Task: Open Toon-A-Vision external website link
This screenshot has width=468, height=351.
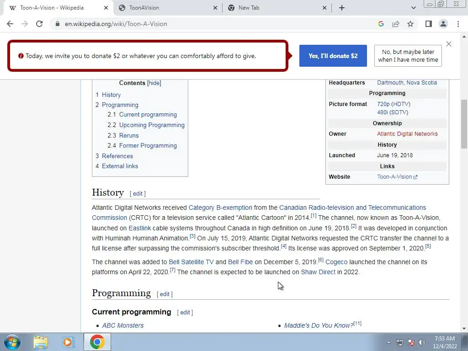Action: 397,177
